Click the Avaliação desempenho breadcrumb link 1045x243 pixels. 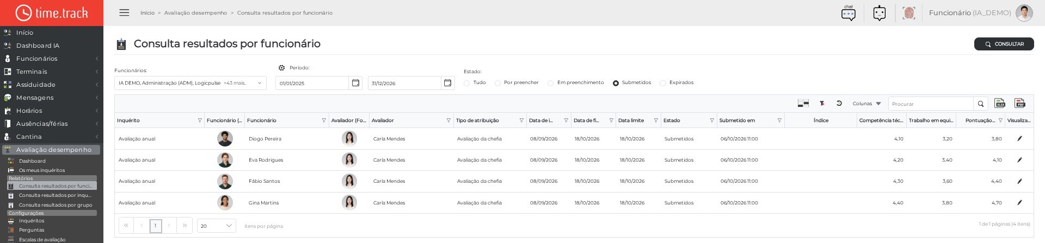[195, 12]
